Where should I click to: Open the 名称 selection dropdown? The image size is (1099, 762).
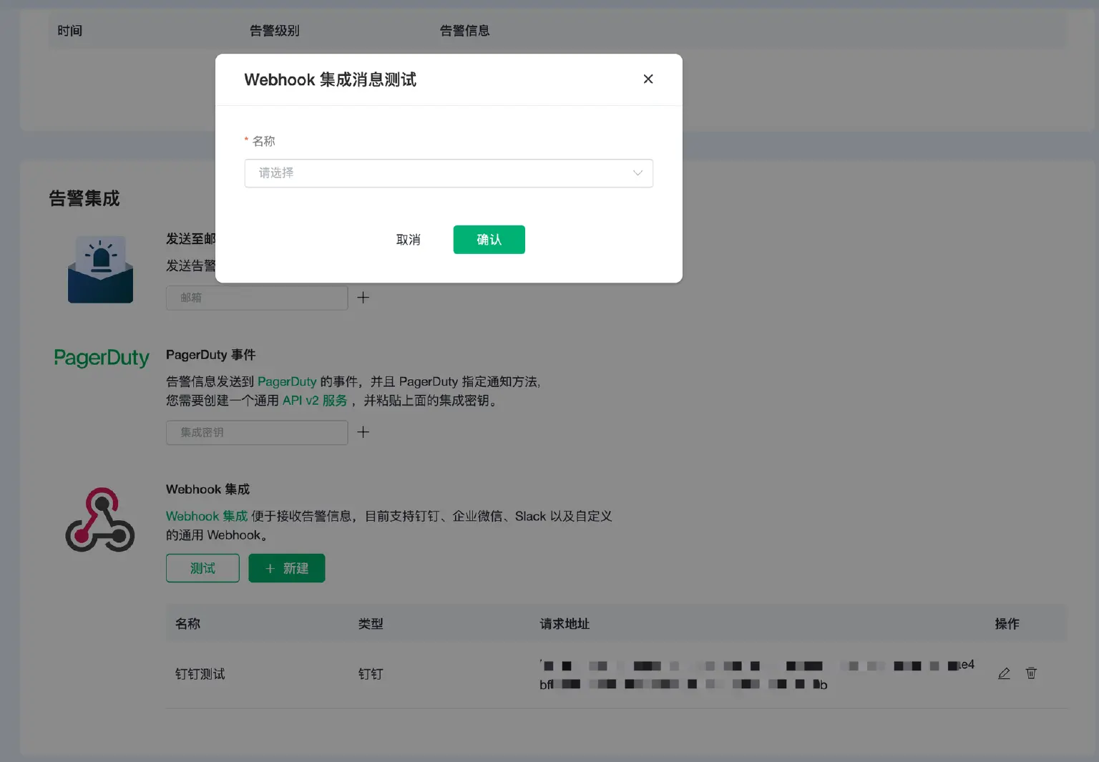coord(449,173)
